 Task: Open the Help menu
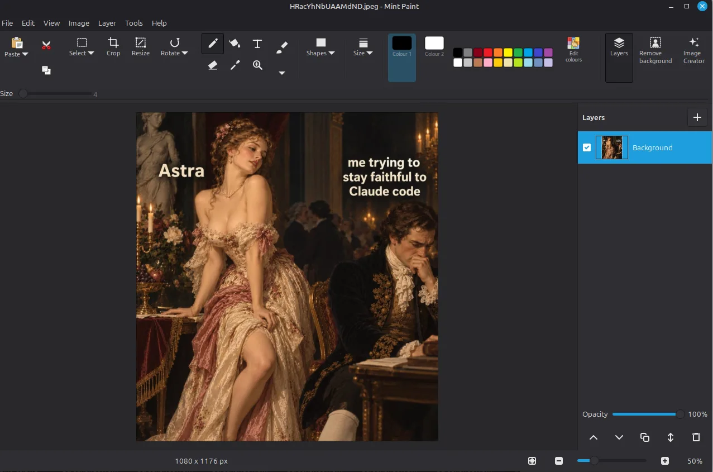pyautogui.click(x=159, y=23)
